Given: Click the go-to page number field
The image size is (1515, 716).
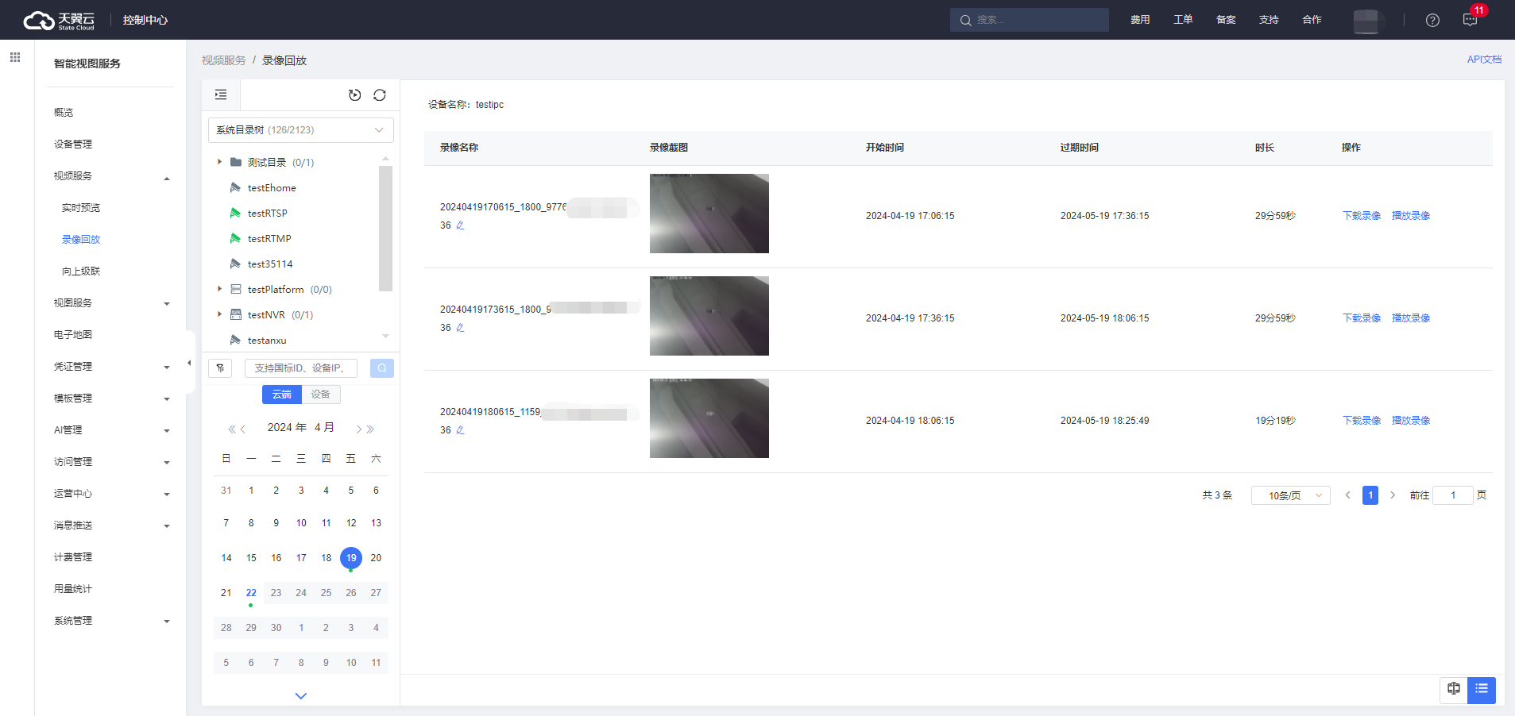Looking at the screenshot, I should coord(1453,495).
